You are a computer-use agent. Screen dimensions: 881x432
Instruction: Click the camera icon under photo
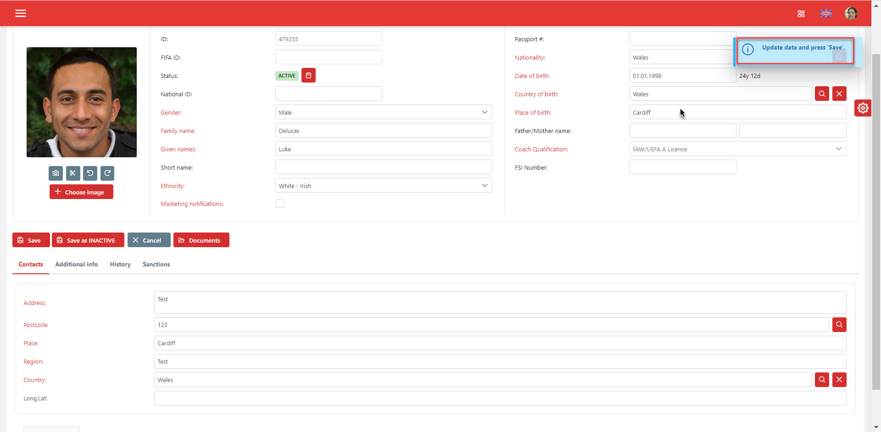click(x=56, y=173)
